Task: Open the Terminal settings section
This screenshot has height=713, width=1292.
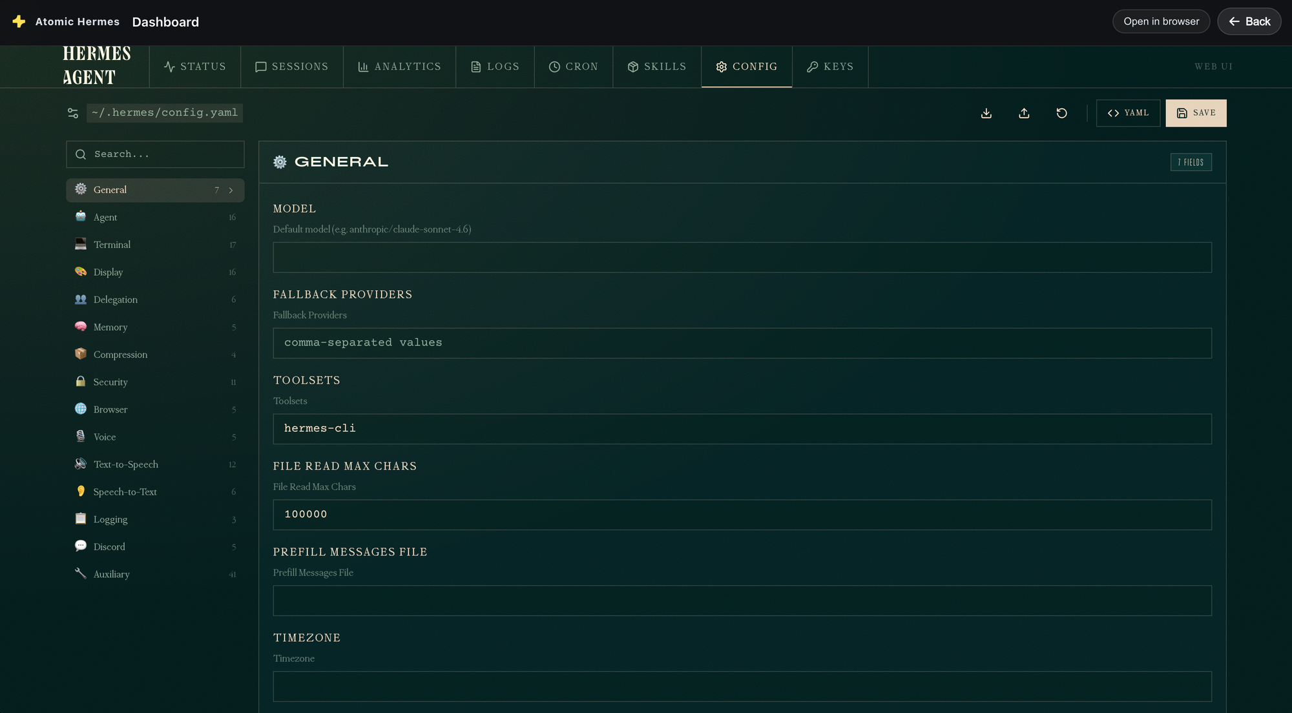Action: coord(111,245)
